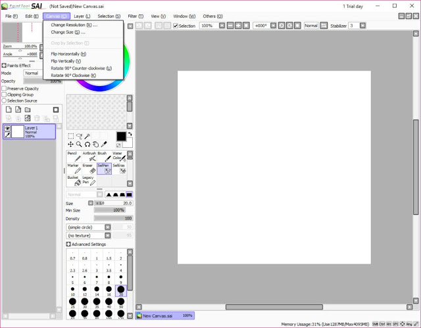The image size is (421, 328).
Task: Select the Marker tool
Action: coord(74,168)
